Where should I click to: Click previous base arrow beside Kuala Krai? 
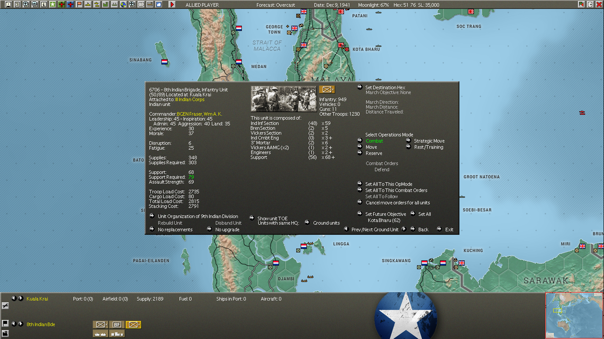14,299
